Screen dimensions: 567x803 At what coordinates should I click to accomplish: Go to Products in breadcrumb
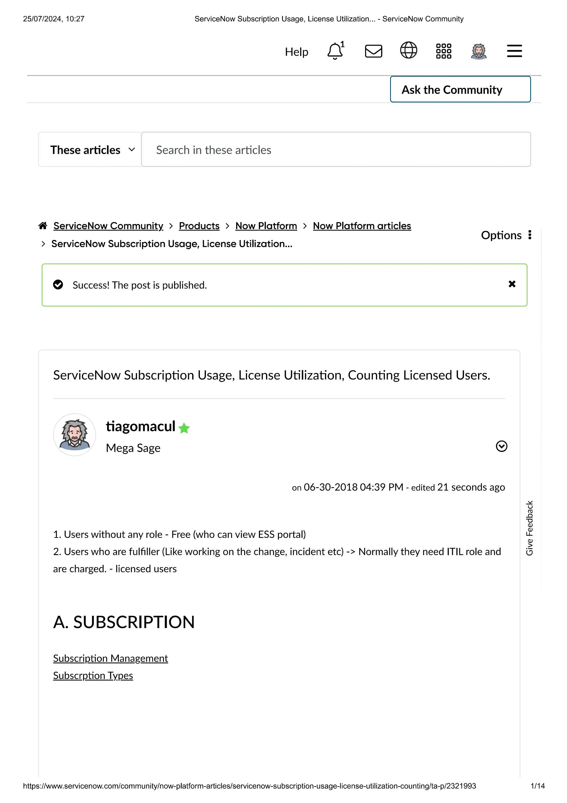(x=199, y=226)
